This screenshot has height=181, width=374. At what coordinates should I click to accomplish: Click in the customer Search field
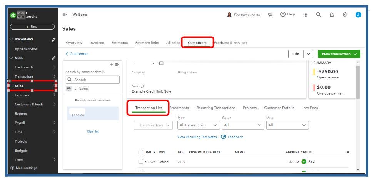tap(93, 80)
